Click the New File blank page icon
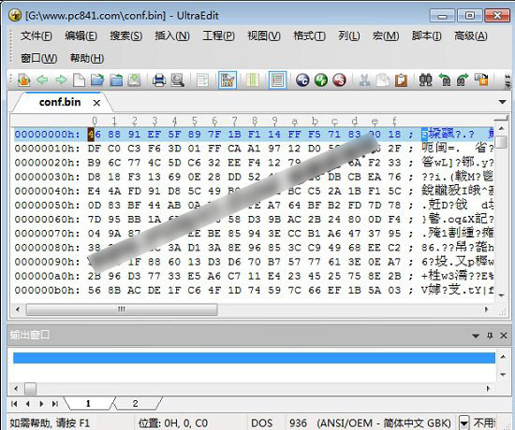The height and width of the screenshot is (430, 515). pyautogui.click(x=79, y=80)
